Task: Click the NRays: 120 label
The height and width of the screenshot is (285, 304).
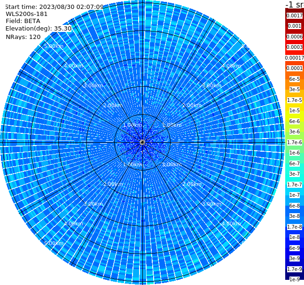Action: [x=23, y=37]
